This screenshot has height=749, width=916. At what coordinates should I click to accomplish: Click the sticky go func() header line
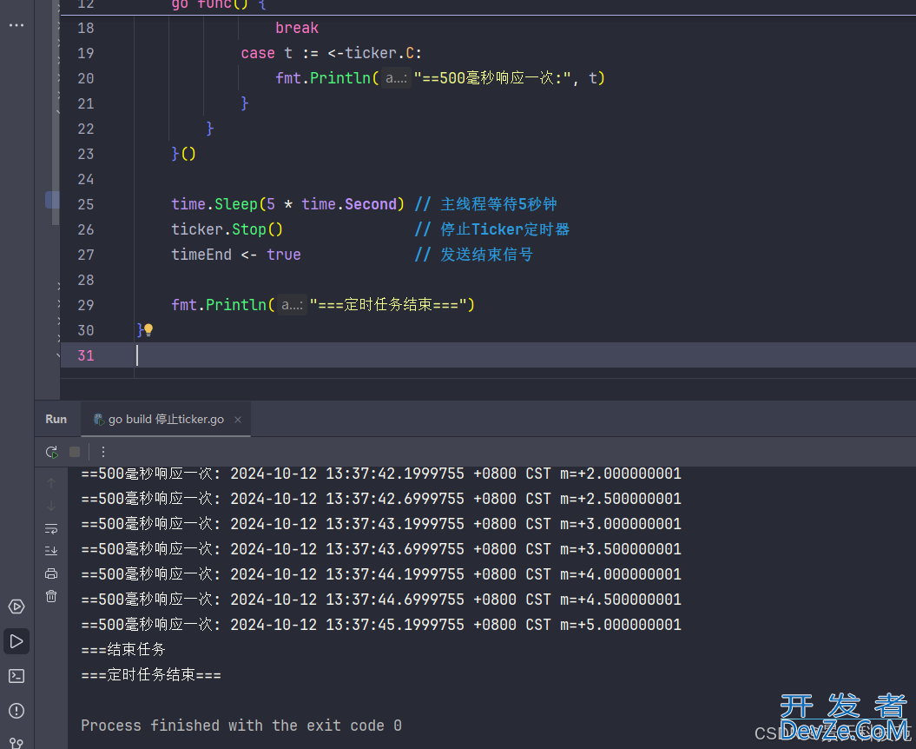pos(219,4)
